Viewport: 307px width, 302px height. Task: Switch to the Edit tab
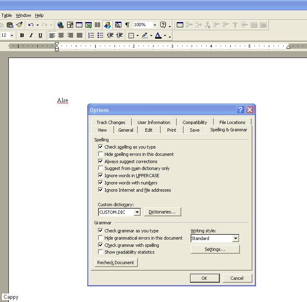tap(149, 130)
